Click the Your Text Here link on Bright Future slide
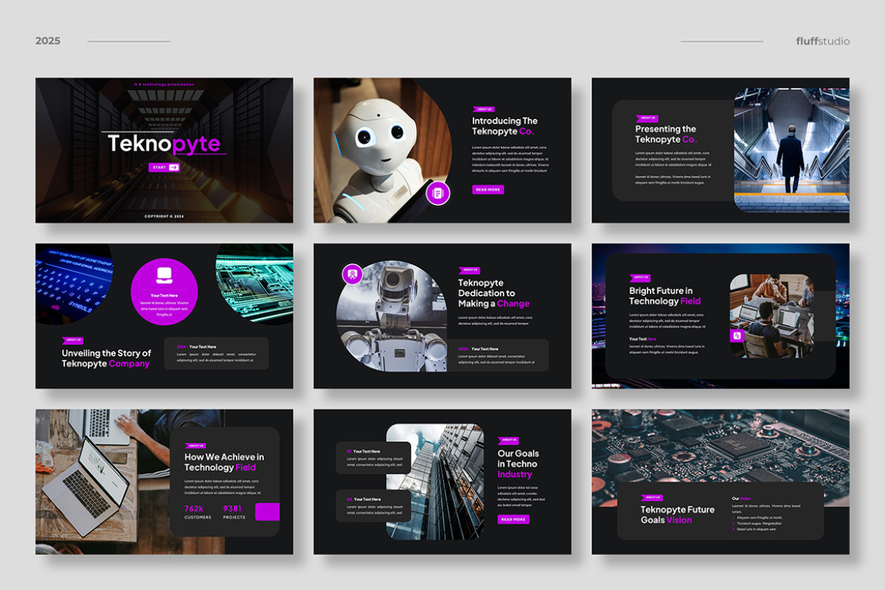 (x=643, y=339)
